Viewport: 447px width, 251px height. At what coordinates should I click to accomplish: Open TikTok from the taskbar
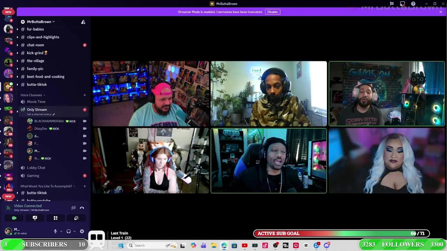[x=265, y=245]
